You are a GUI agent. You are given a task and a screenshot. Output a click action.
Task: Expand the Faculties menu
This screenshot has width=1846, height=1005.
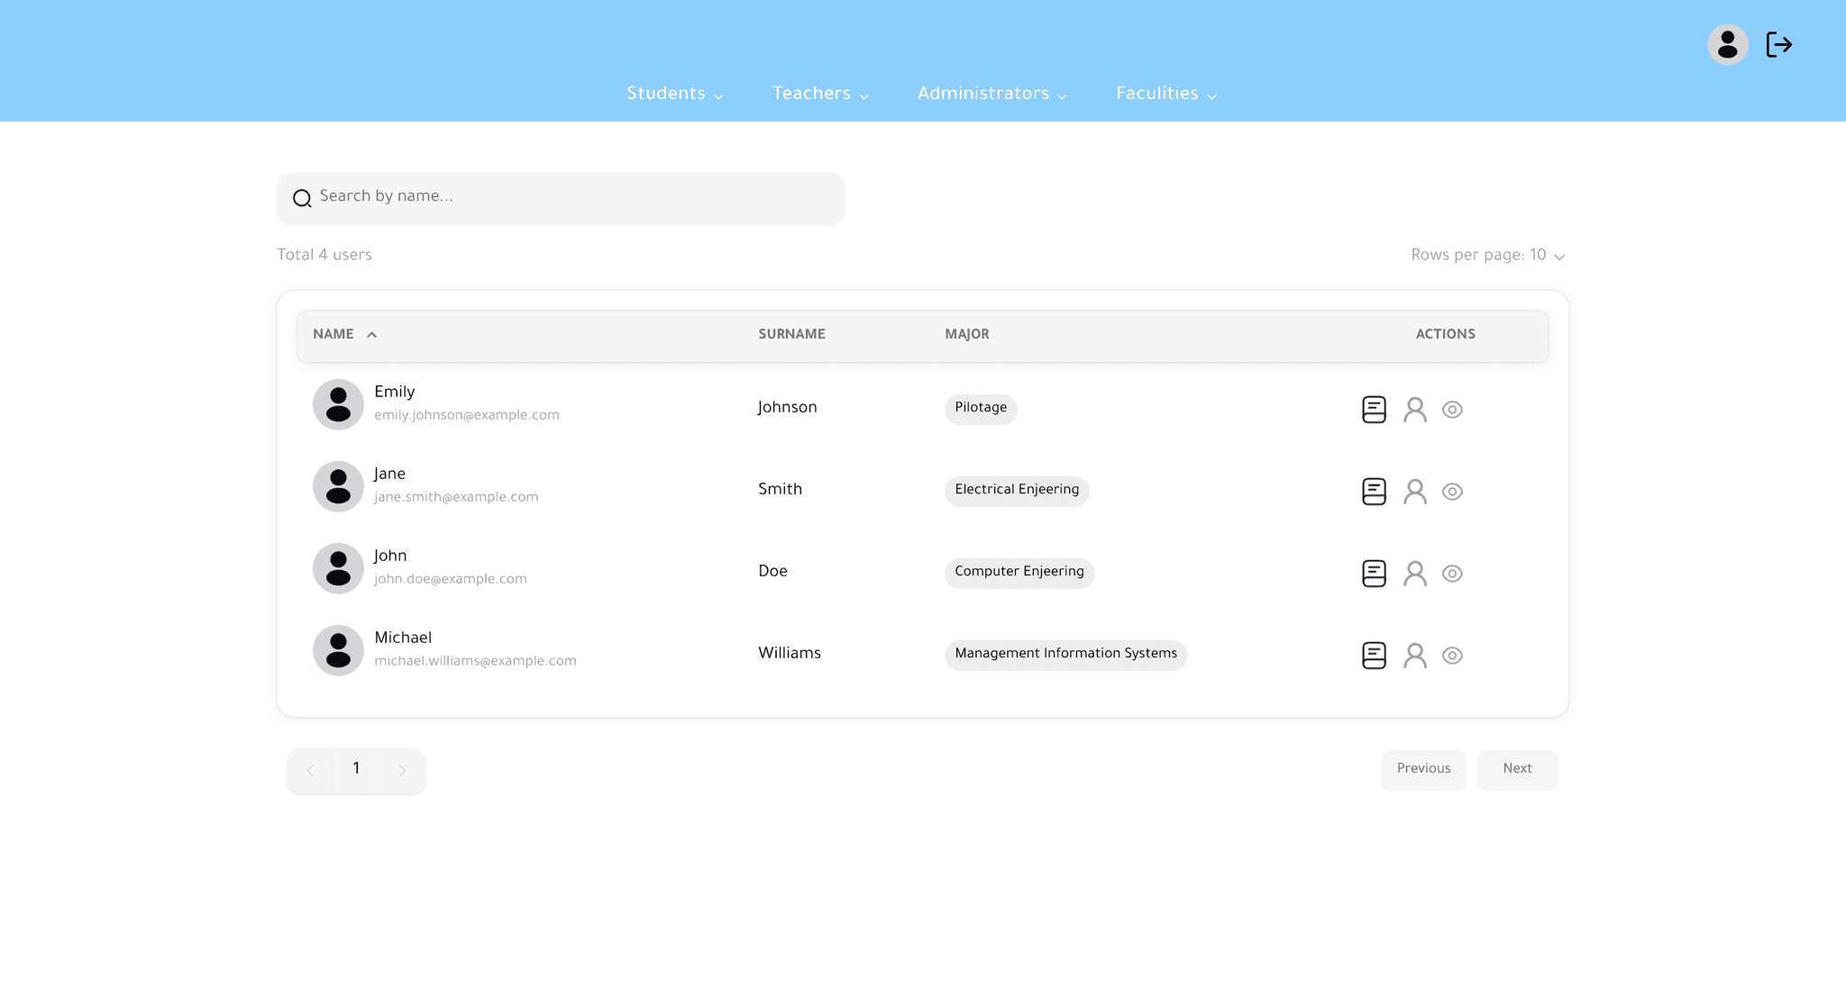pyautogui.click(x=1165, y=94)
